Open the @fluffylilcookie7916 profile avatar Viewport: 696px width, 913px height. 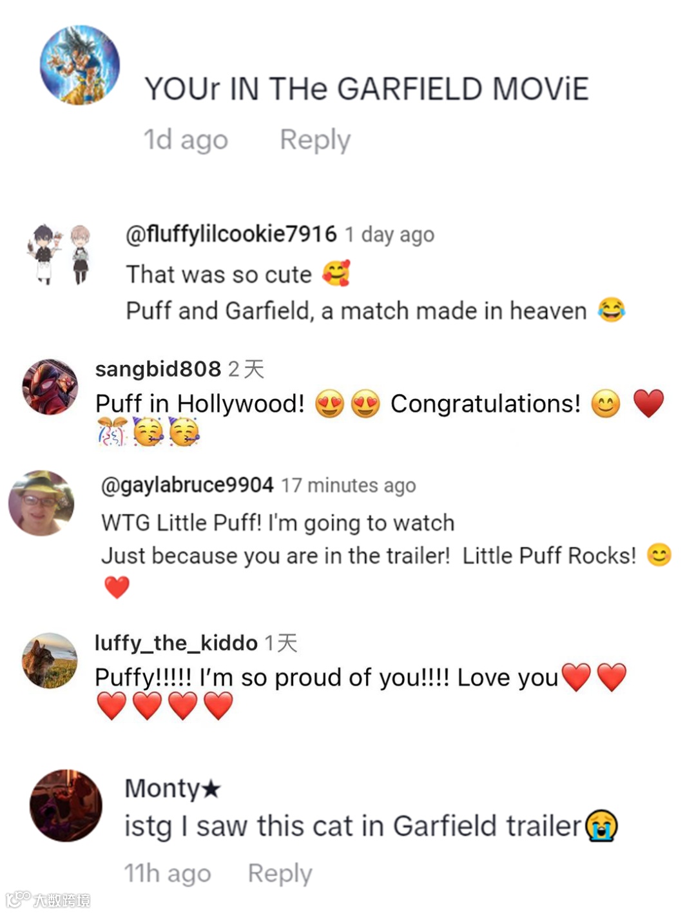point(59,254)
